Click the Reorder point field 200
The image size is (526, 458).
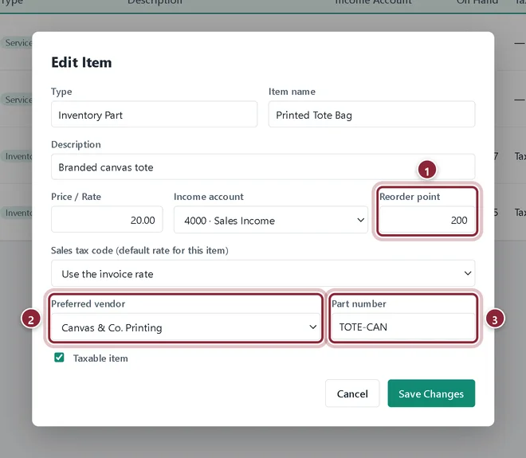pyautogui.click(x=427, y=220)
